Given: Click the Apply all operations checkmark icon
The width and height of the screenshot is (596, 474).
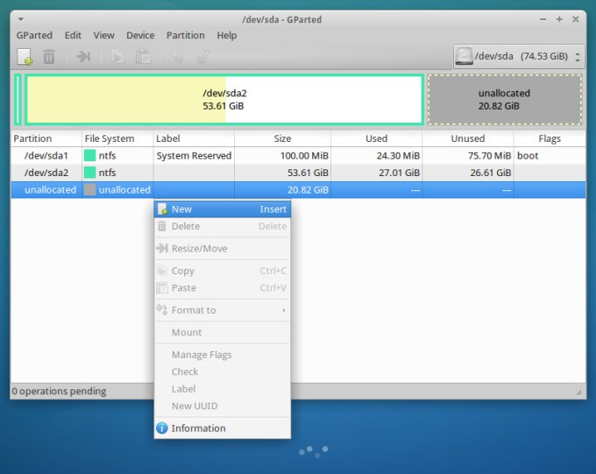Looking at the screenshot, I should 202,57.
